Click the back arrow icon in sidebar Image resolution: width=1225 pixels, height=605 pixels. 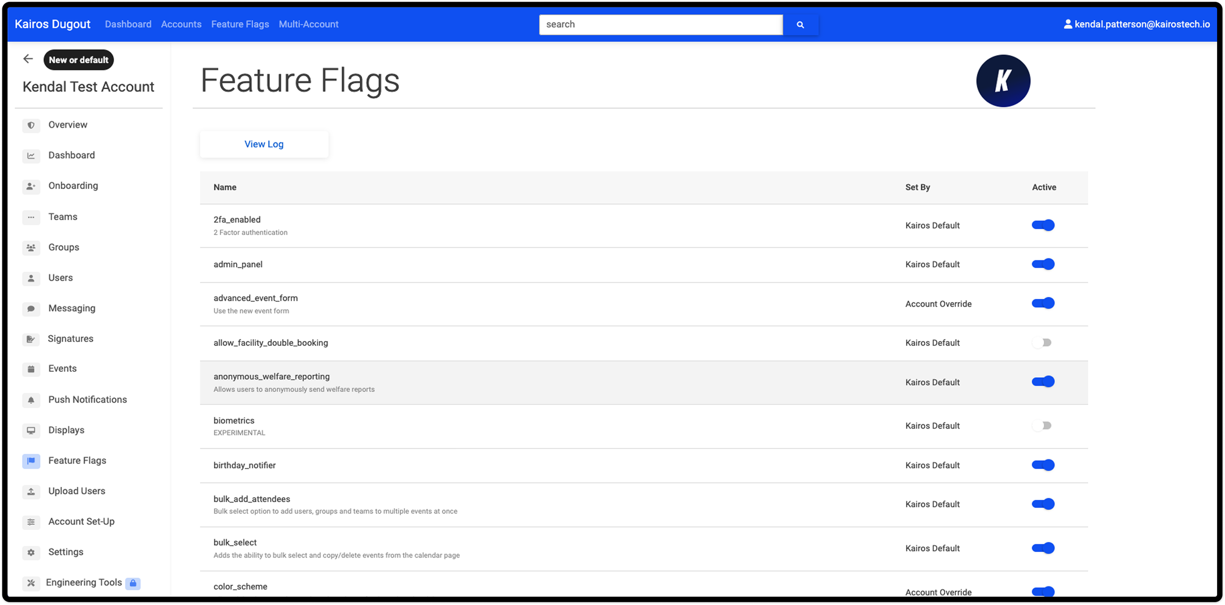pos(28,59)
